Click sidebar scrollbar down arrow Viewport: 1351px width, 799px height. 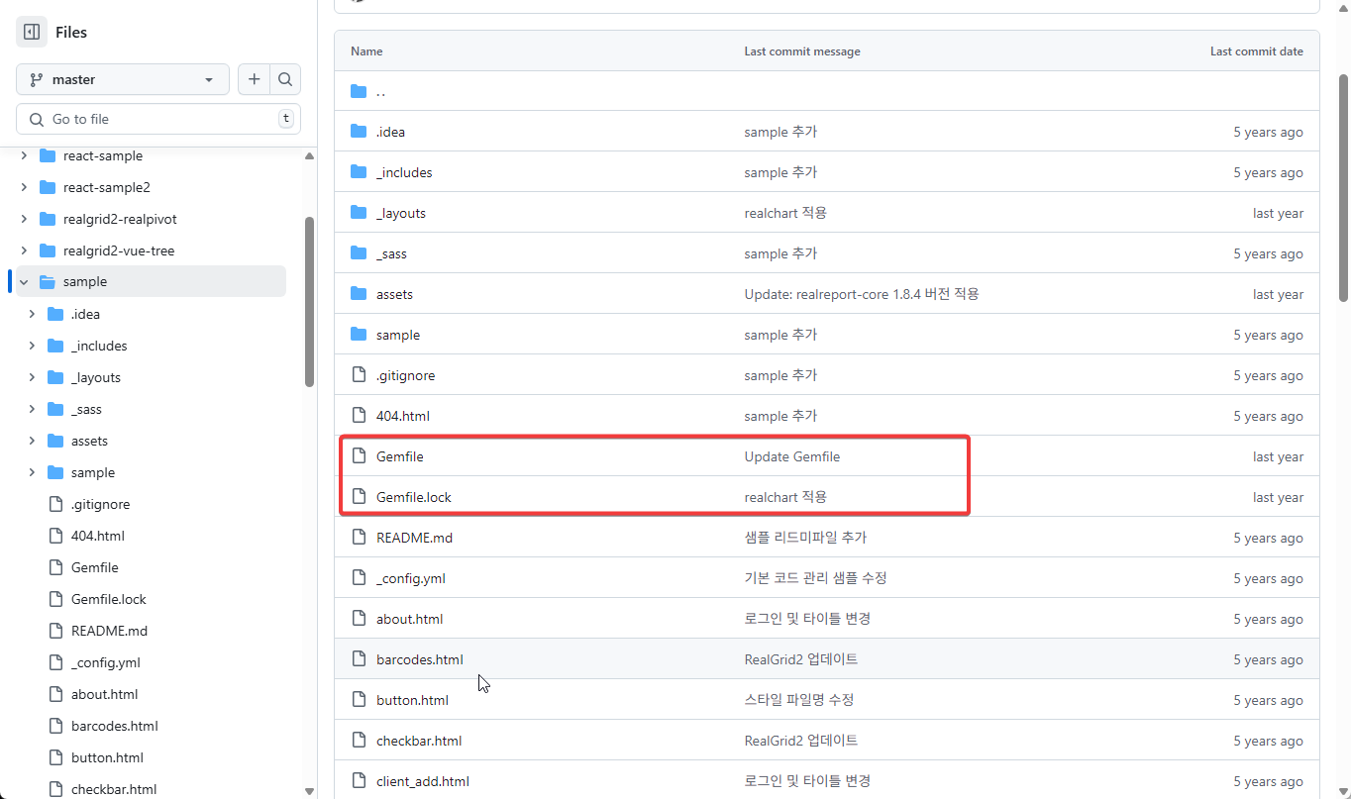click(309, 791)
